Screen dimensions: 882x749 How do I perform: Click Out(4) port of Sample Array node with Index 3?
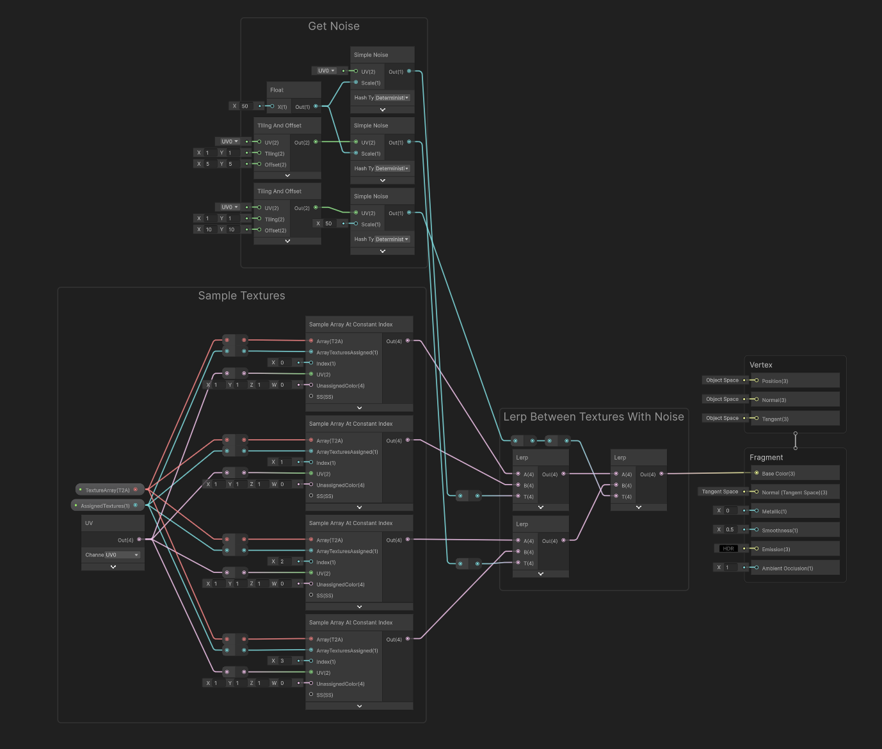point(408,639)
